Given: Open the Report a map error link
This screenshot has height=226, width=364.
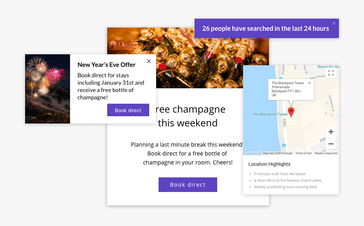Looking at the screenshot, I should pos(326,153).
